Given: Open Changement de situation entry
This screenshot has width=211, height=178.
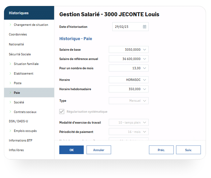Looking at the screenshot, I should (31, 25).
